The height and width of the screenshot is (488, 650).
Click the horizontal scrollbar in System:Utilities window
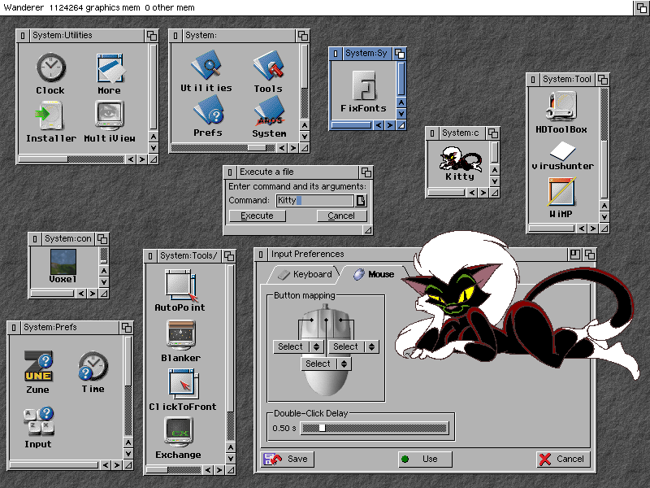point(71,159)
